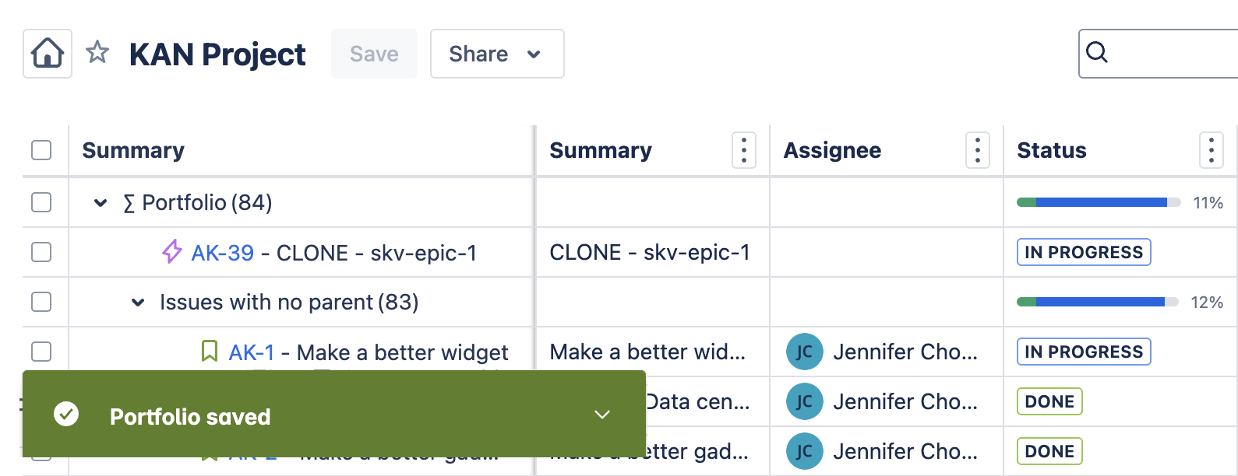Screen dimensions: 1238x476
Task: Click the green story bookmark icon beside AK-1
Action: tap(209, 352)
